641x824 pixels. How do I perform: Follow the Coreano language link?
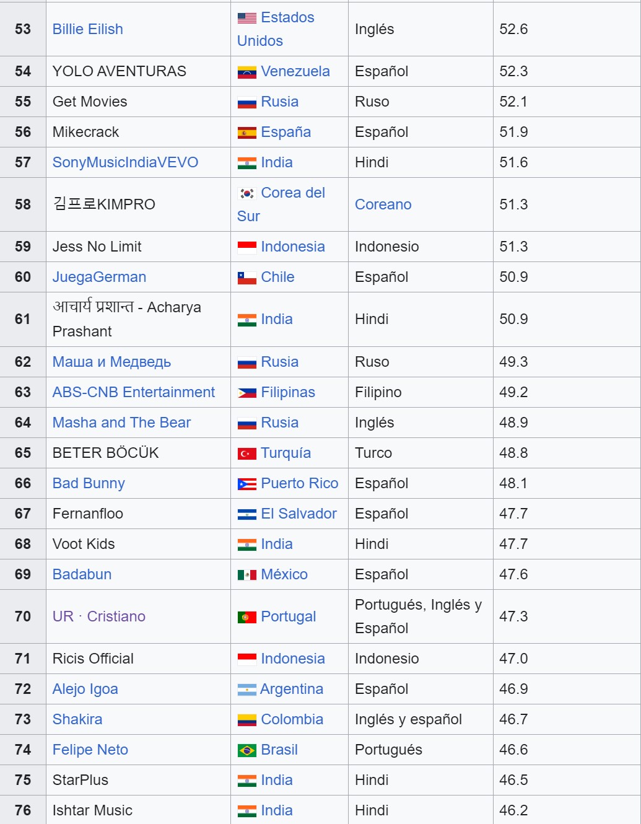point(383,204)
